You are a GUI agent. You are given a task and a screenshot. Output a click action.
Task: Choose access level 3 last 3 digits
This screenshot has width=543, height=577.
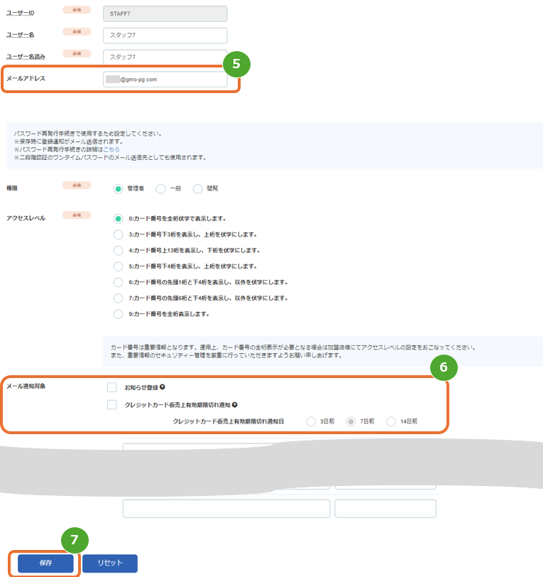pyautogui.click(x=118, y=234)
